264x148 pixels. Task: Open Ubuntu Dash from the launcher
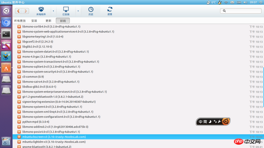point(6,11)
